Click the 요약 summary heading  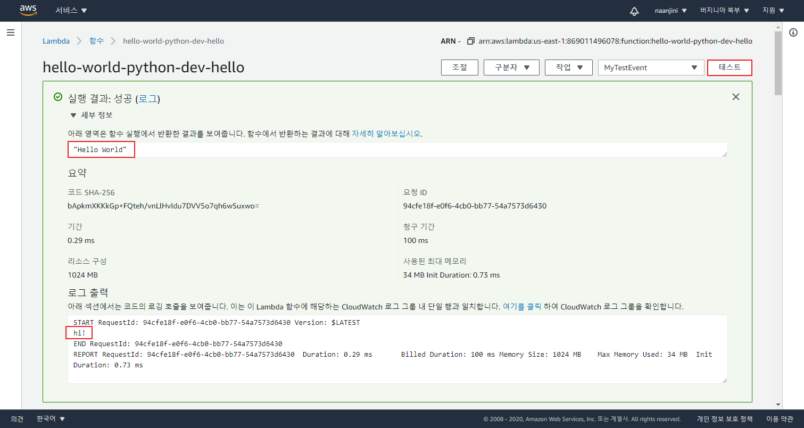77,173
